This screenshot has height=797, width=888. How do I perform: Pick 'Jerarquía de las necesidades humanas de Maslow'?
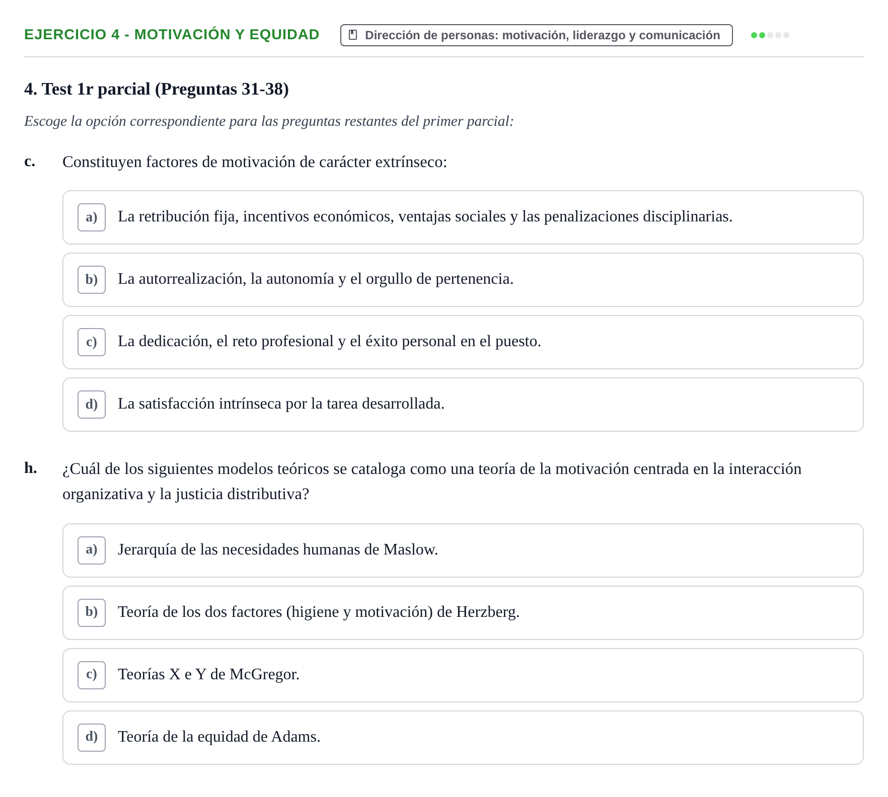pos(463,550)
